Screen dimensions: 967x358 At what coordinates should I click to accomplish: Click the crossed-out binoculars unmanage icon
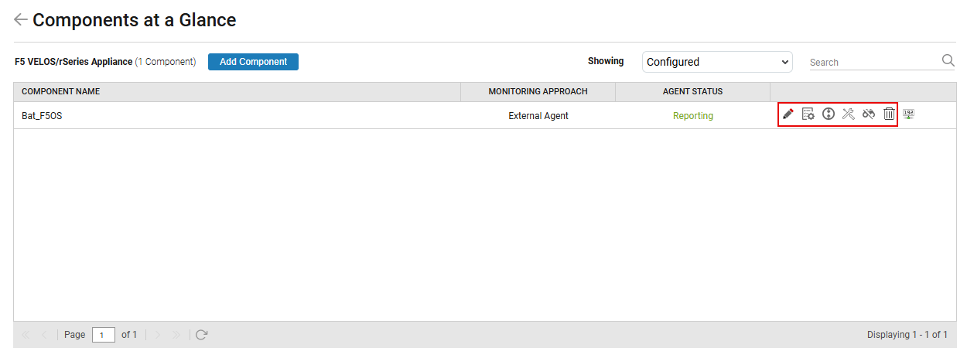pos(868,114)
